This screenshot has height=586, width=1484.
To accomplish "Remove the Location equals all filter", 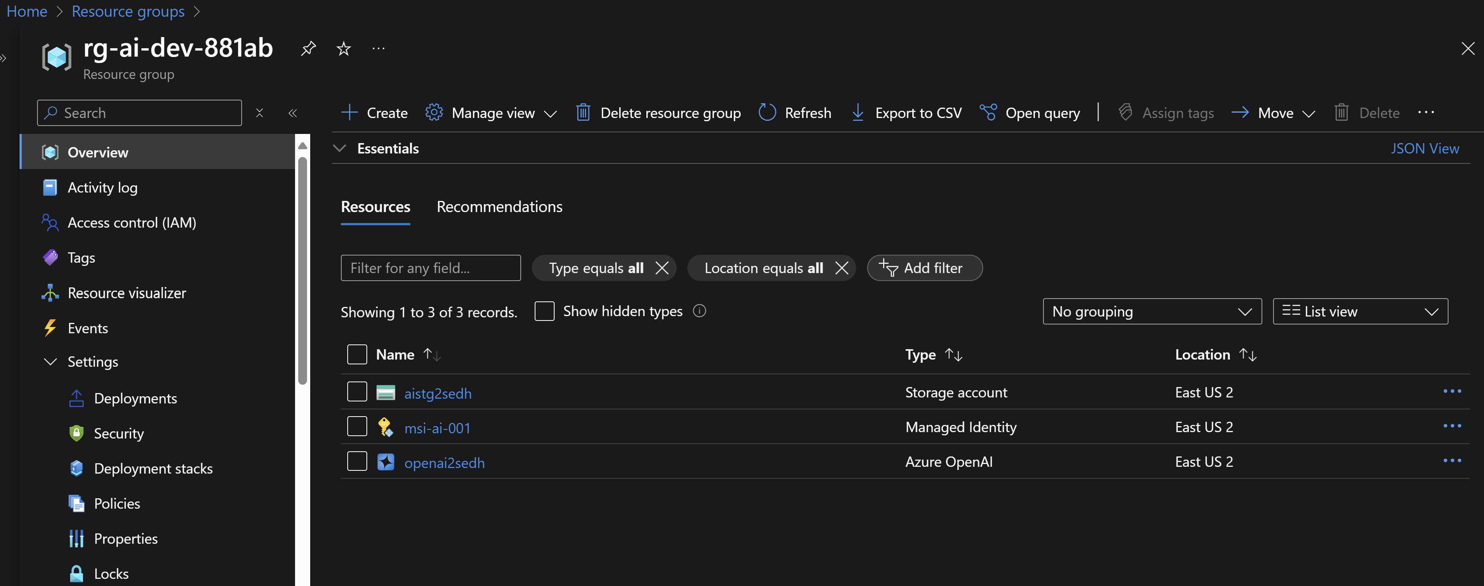I will 842,268.
